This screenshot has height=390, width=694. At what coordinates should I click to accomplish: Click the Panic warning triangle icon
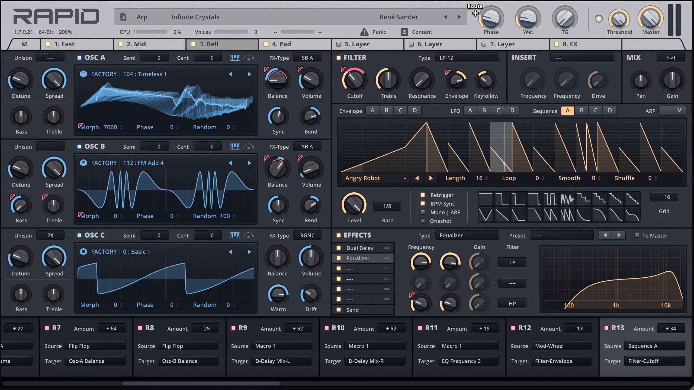tap(364, 32)
